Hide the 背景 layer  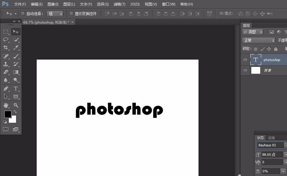[x=245, y=70]
